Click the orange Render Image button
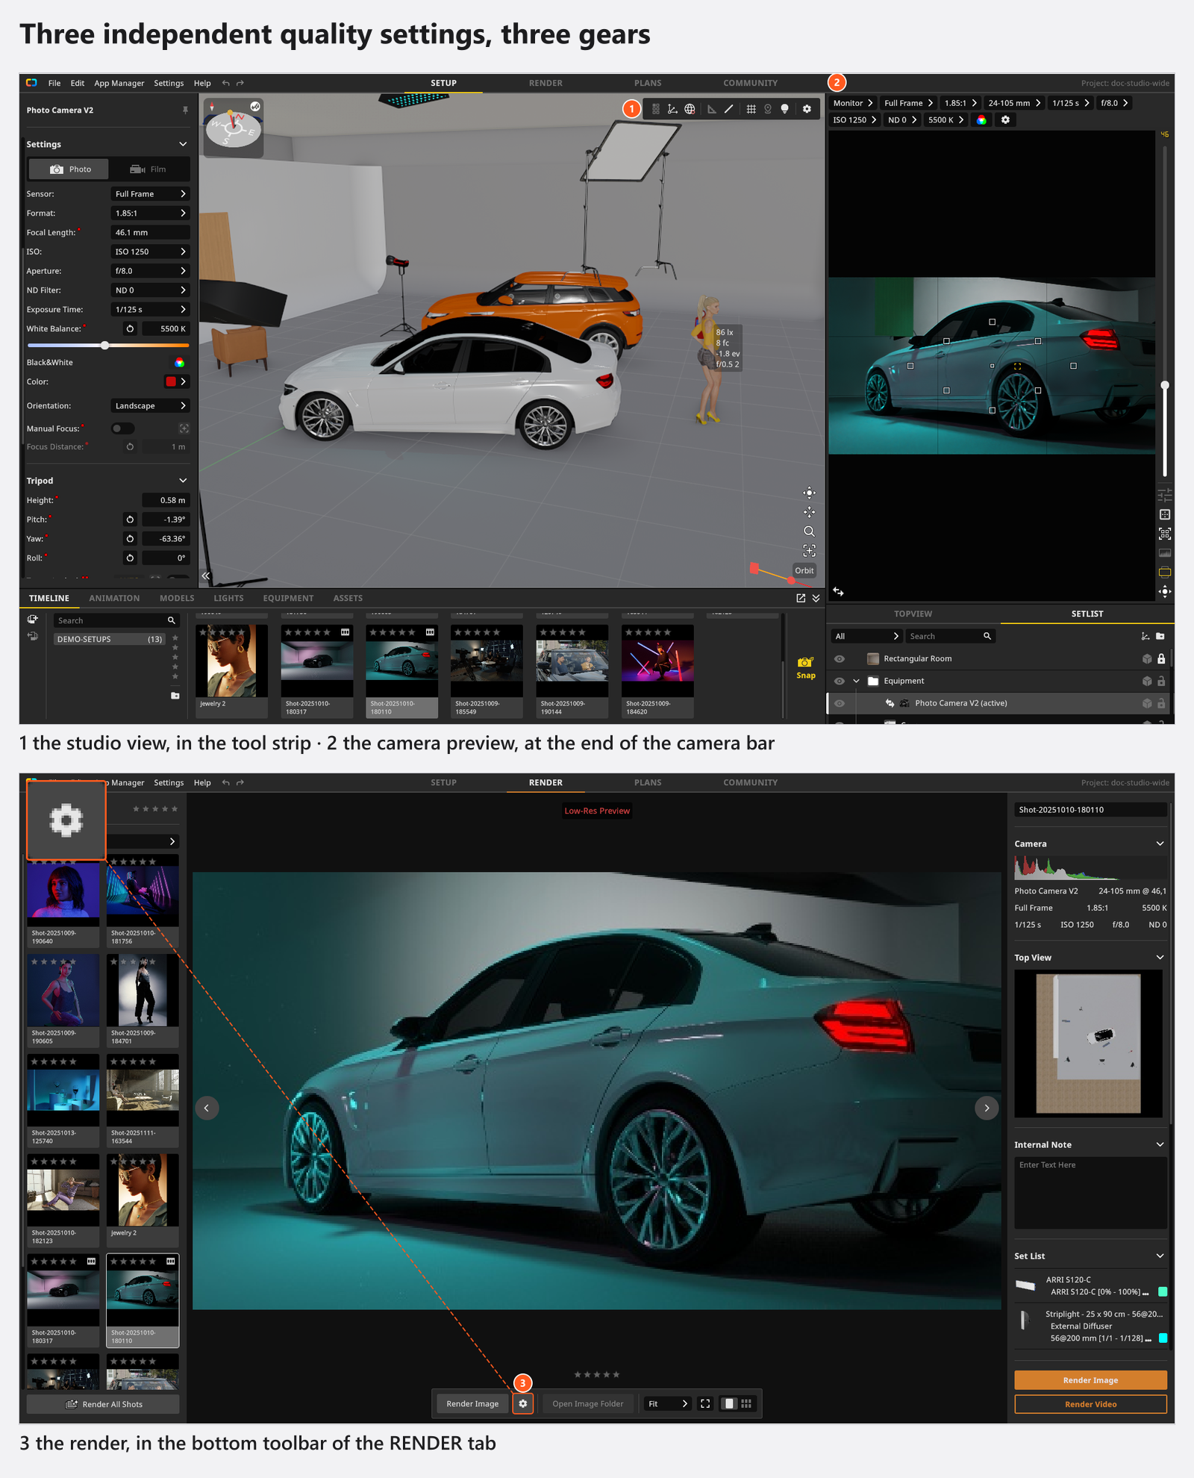 coord(1090,1380)
